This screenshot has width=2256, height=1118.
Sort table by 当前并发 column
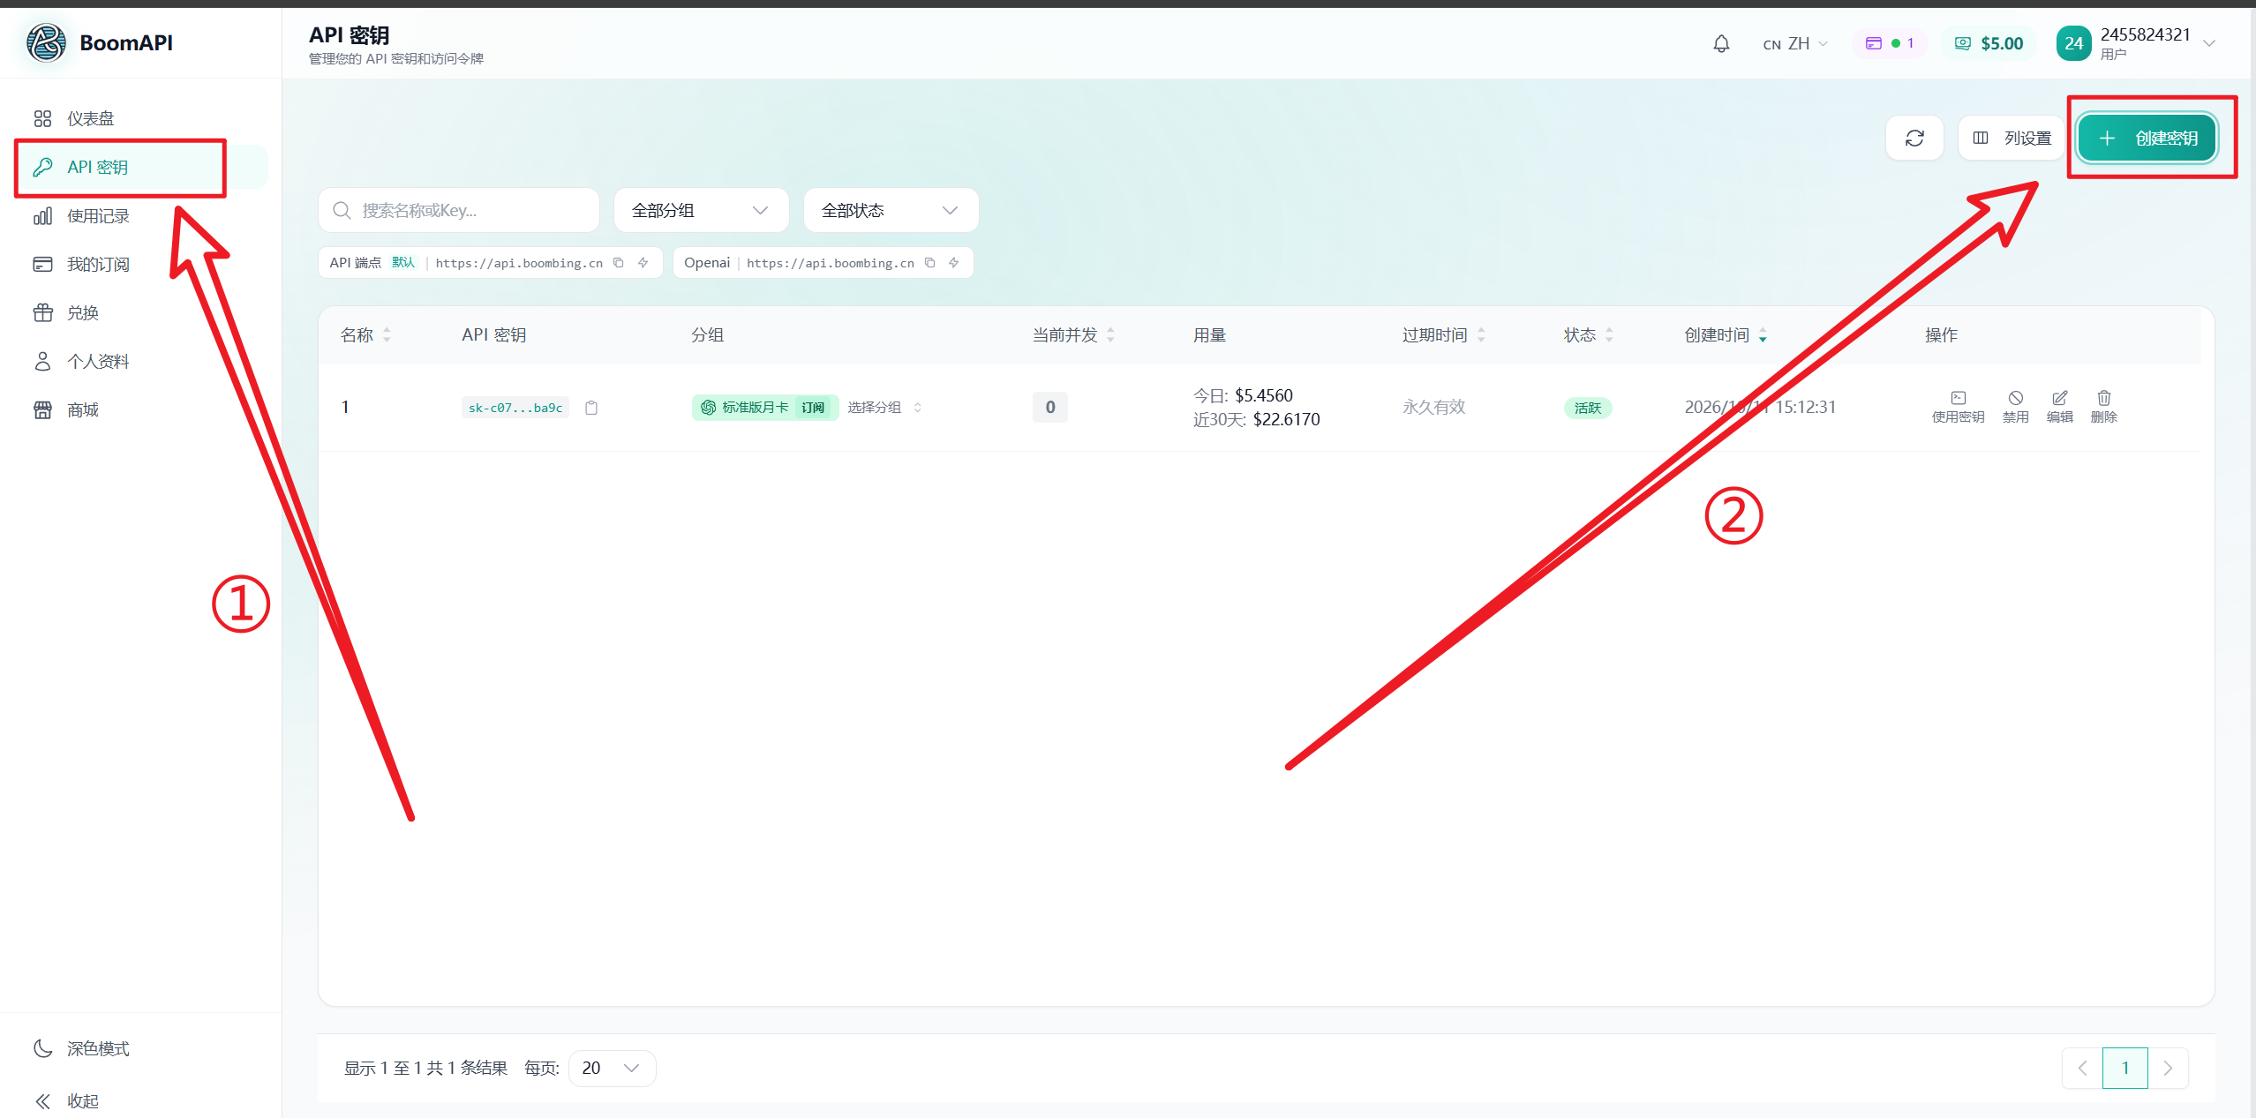(1074, 335)
